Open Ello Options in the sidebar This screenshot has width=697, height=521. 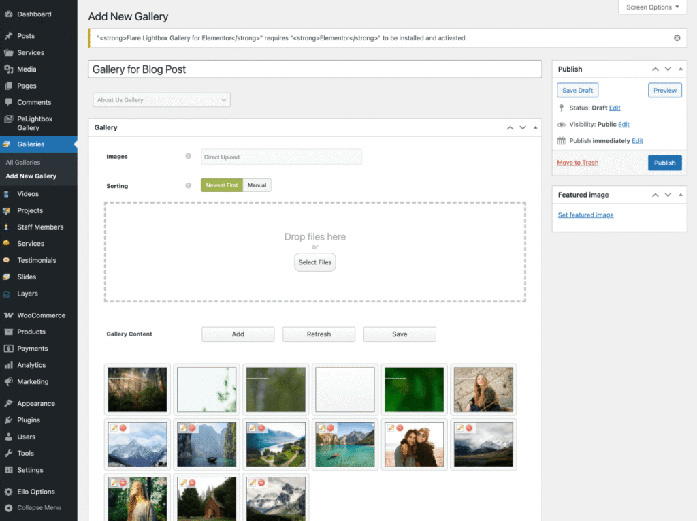click(x=36, y=492)
